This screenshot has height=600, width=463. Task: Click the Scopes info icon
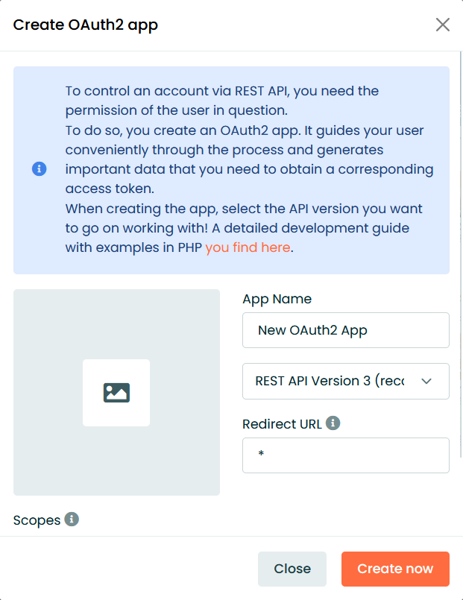[72, 520]
